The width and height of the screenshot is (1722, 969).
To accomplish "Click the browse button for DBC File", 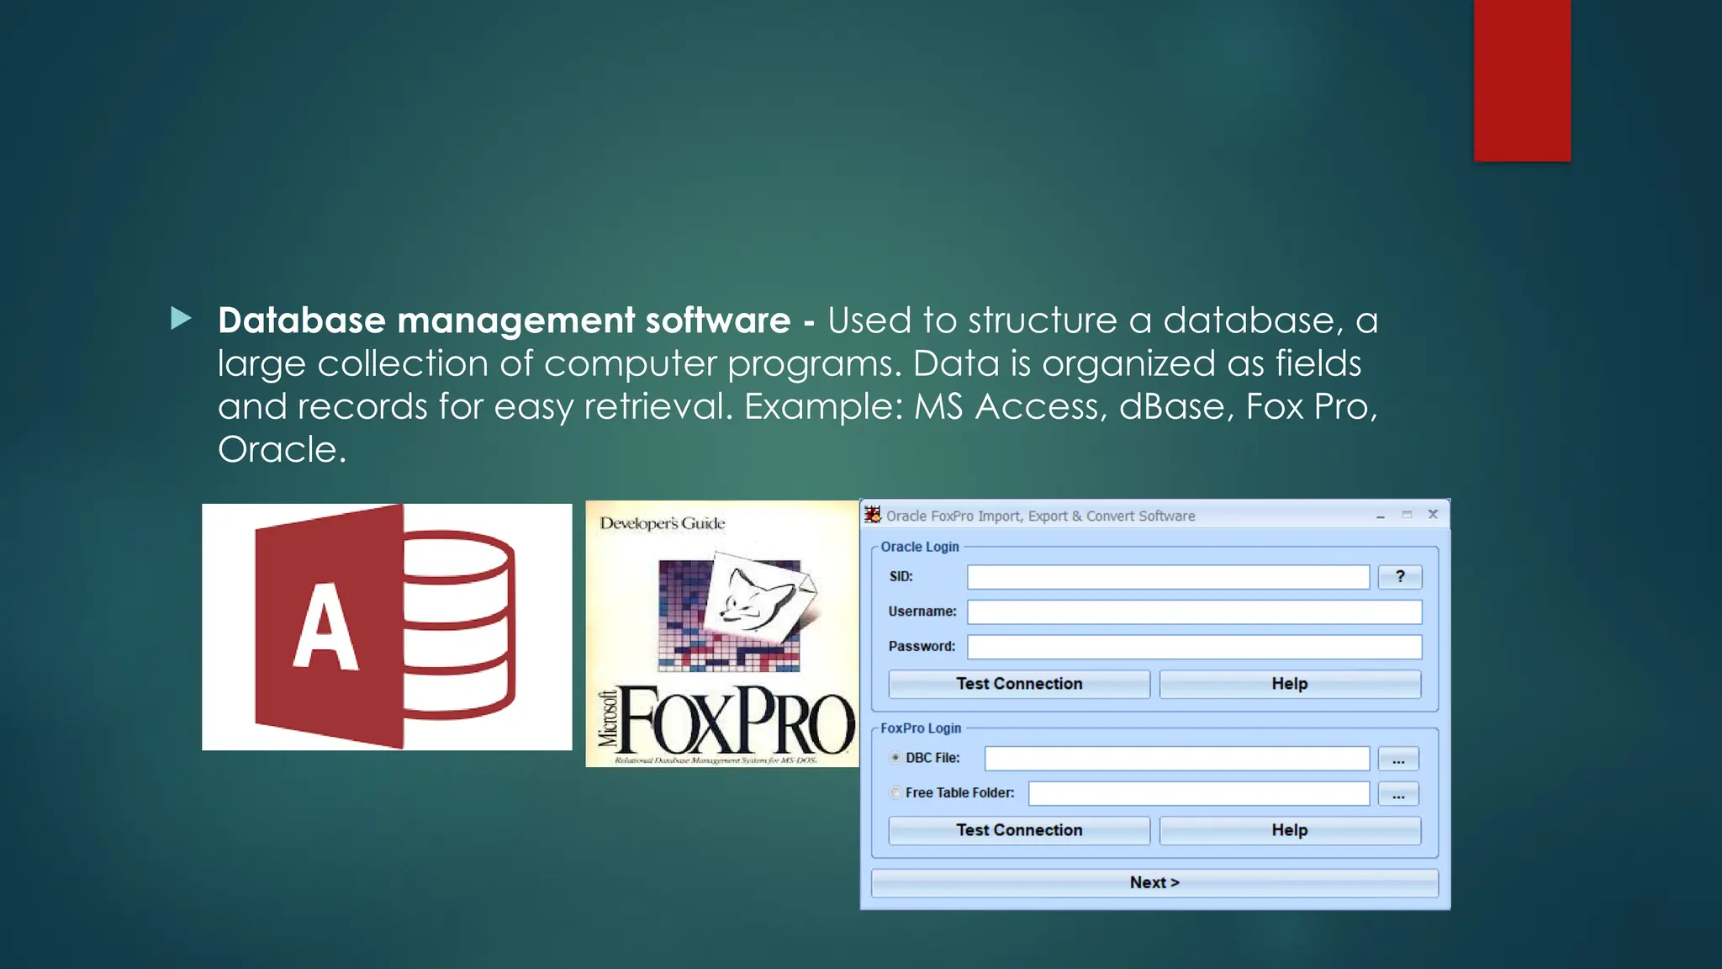I will (x=1398, y=759).
